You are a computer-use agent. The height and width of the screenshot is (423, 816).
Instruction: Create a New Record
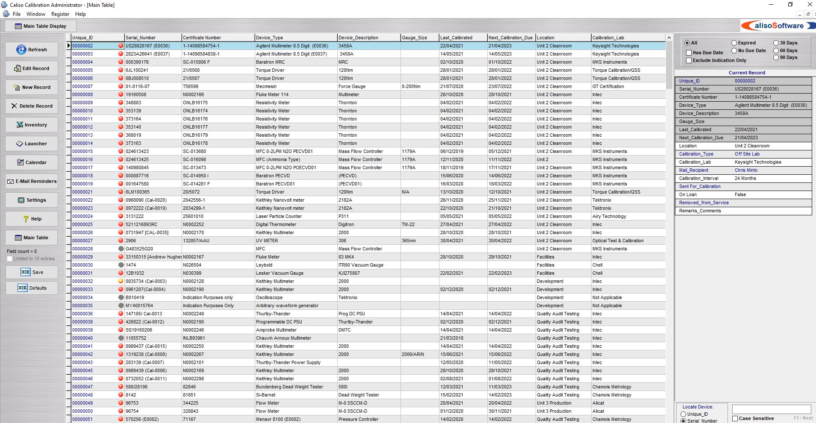point(32,87)
